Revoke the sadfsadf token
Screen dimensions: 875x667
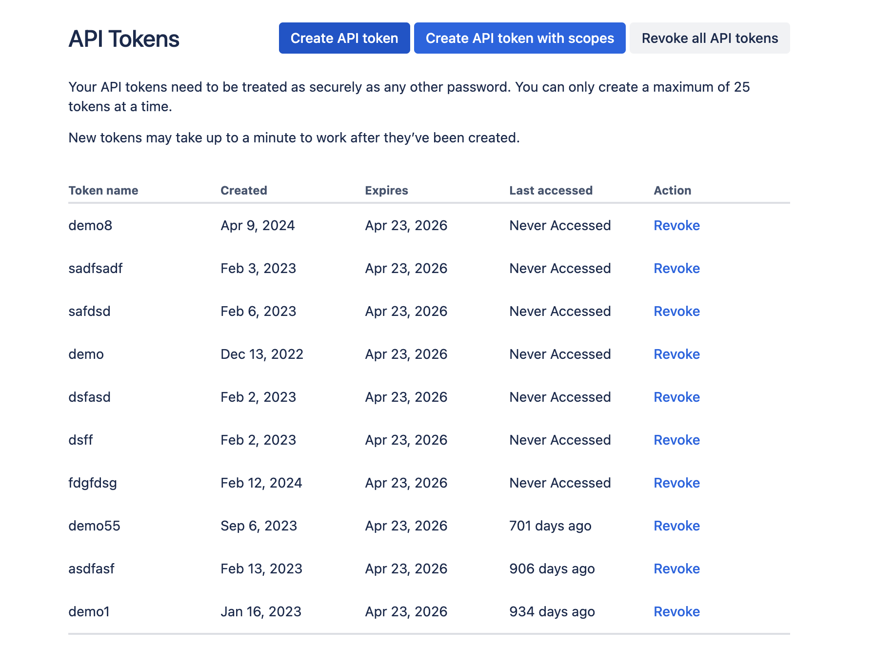(676, 268)
